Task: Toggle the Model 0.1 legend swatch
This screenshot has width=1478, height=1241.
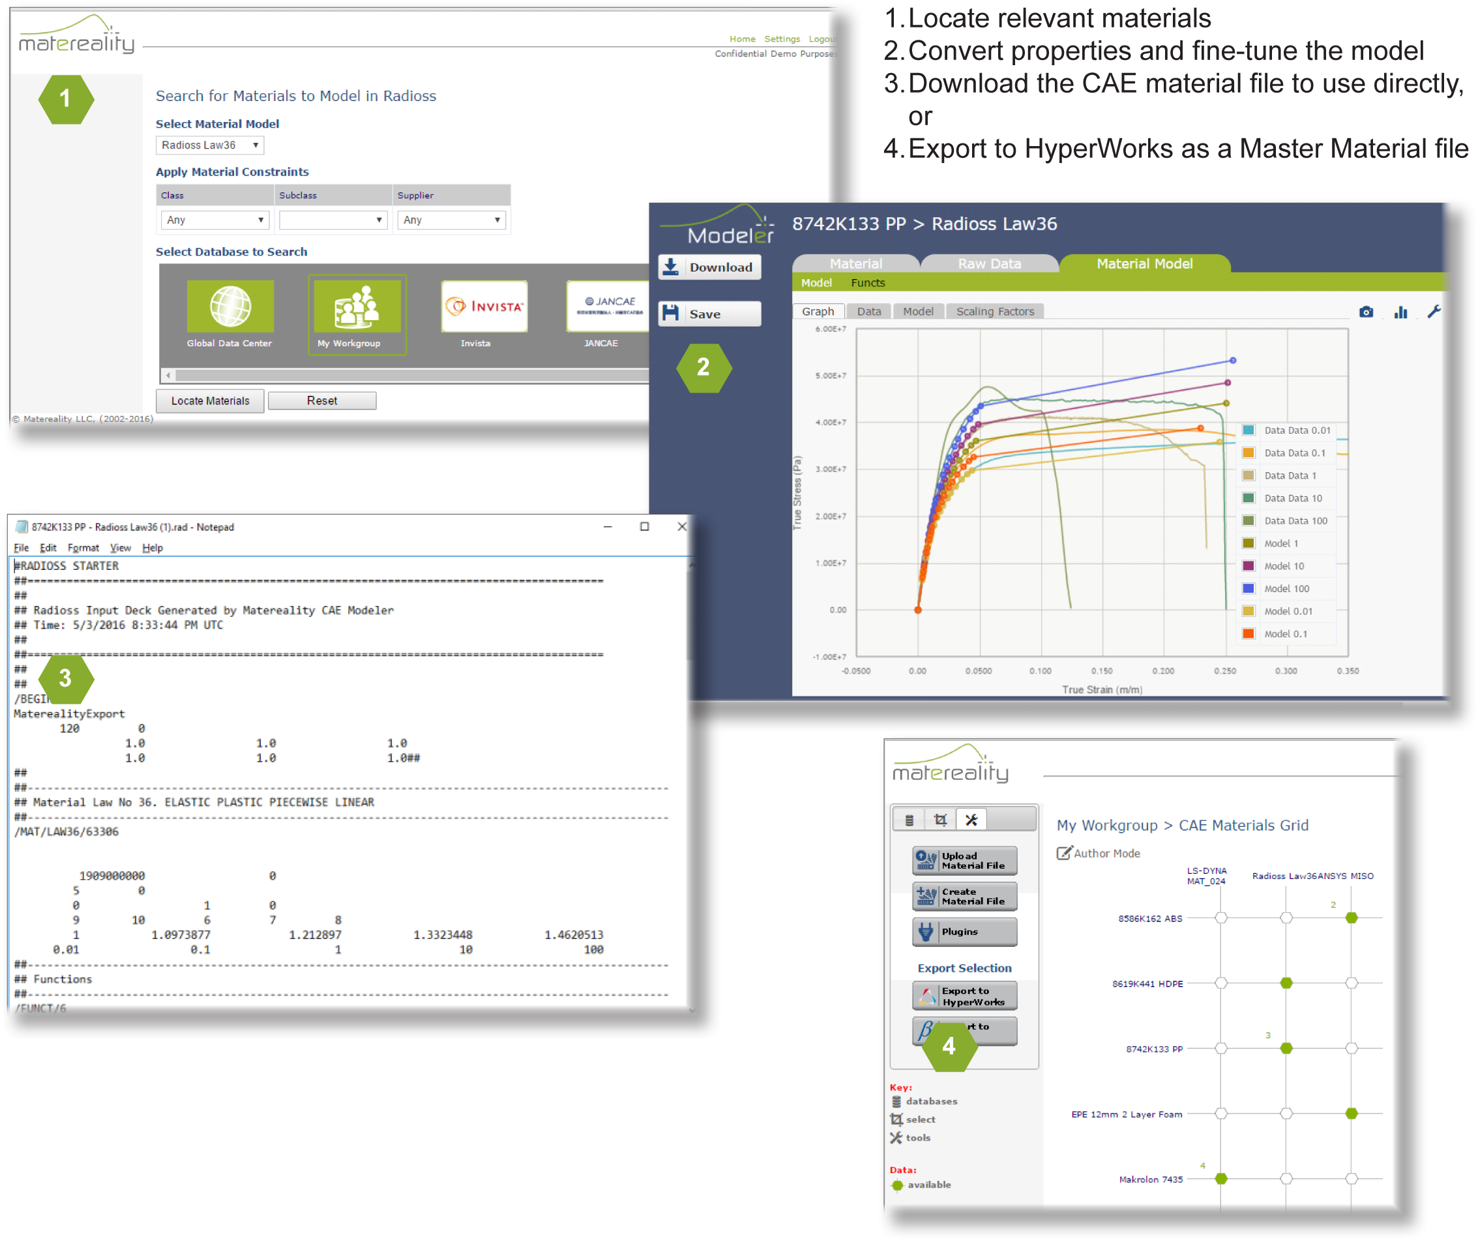Action: pyautogui.click(x=1249, y=633)
